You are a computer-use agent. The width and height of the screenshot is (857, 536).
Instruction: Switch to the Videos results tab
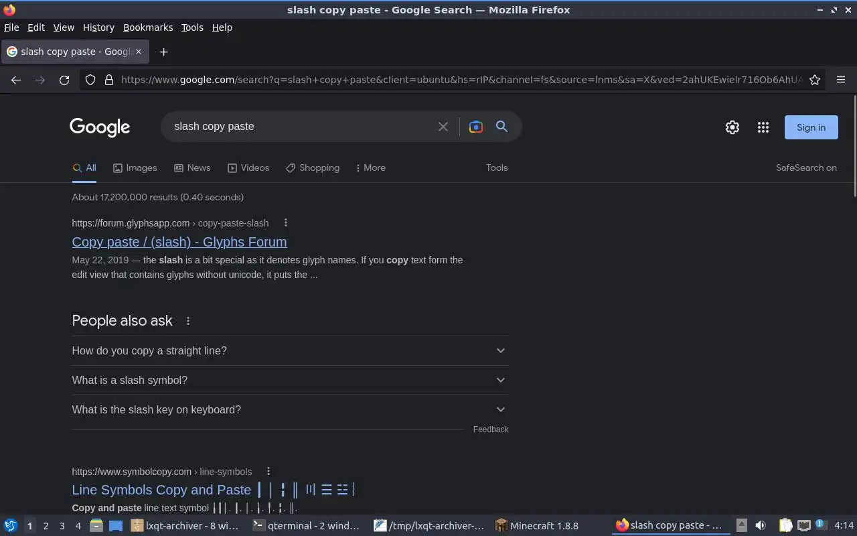pyautogui.click(x=248, y=167)
